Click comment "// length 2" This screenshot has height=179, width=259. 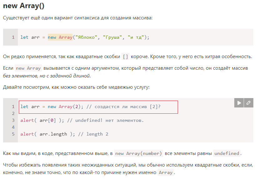click(x=93, y=134)
